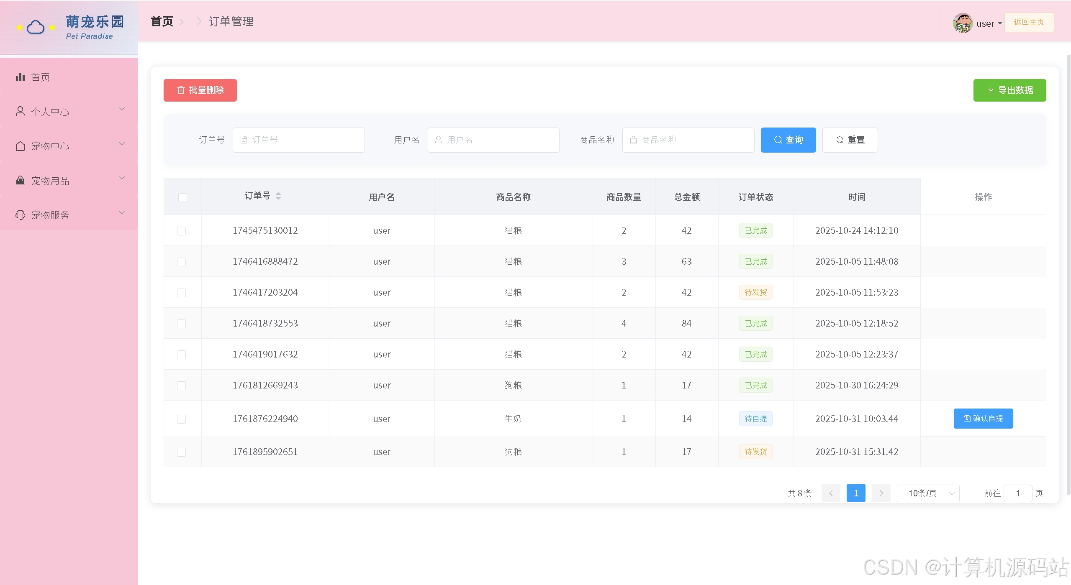Image resolution: width=1071 pixels, height=585 pixels.
Task: Click the 导出数据 button
Action: pyautogui.click(x=1009, y=90)
